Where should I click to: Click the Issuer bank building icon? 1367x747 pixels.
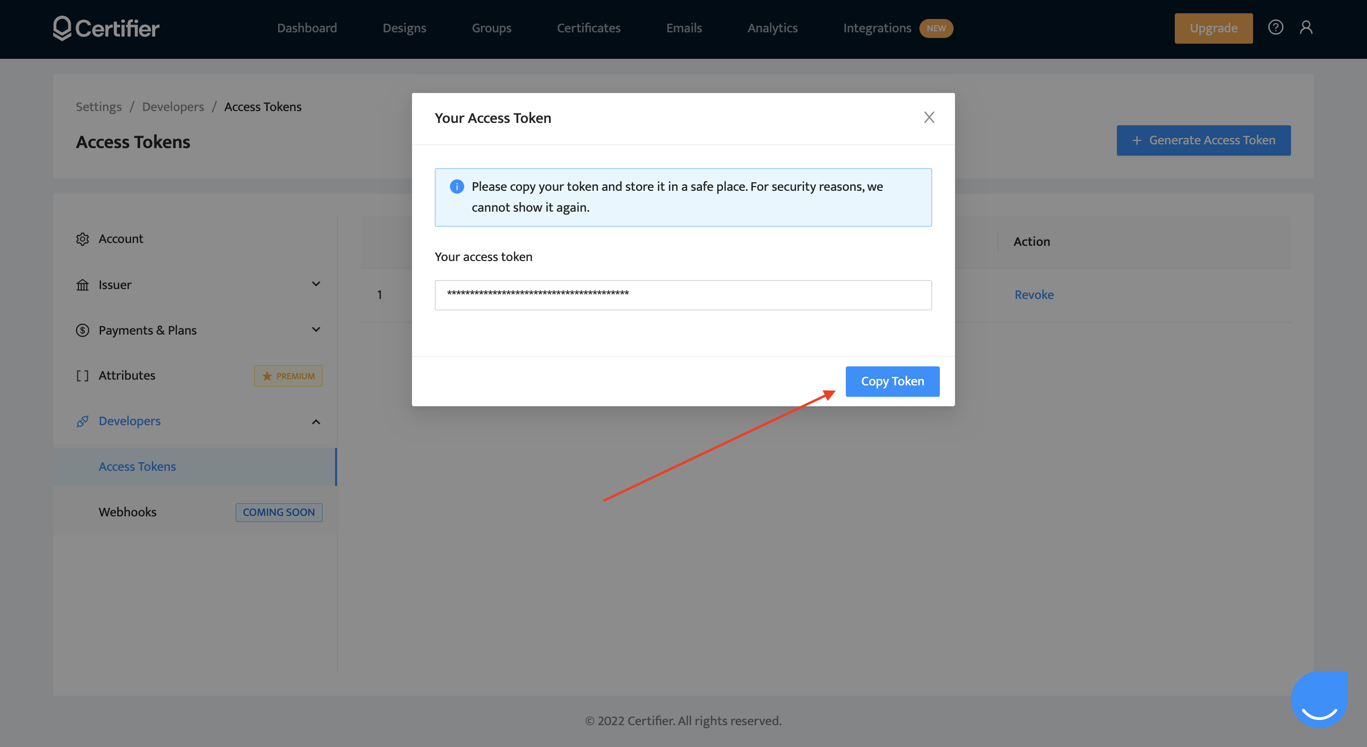(x=82, y=285)
